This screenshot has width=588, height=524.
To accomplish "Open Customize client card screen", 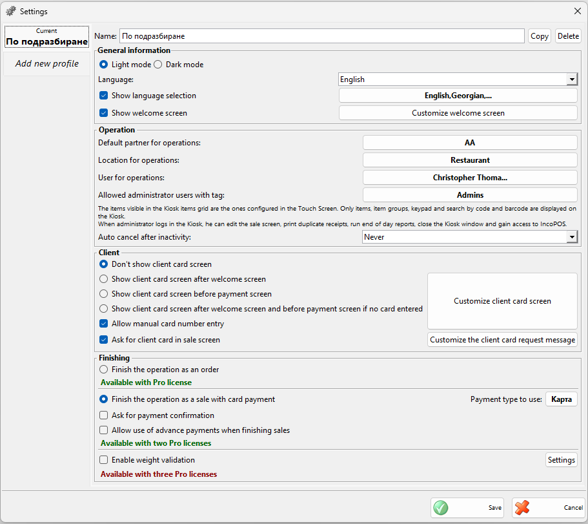I will point(502,301).
